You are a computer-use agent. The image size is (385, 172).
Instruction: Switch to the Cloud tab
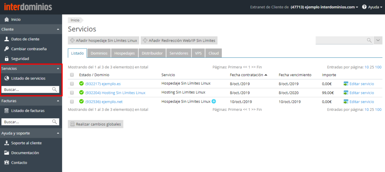click(214, 53)
